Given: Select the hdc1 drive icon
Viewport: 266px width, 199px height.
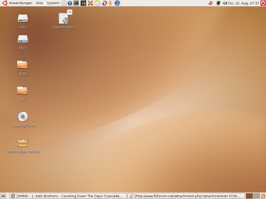Looking at the screenshot, I should [23, 18].
